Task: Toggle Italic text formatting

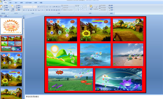Action: 26,10
